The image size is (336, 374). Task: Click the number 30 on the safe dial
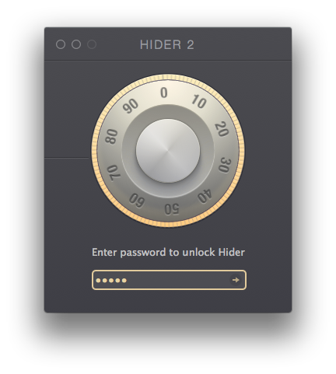(224, 165)
